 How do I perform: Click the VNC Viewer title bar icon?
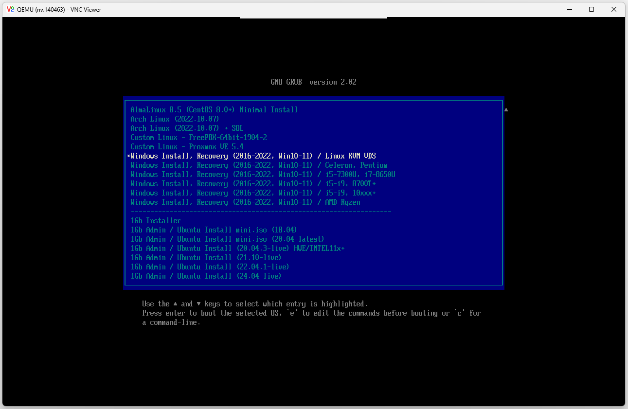pos(10,9)
